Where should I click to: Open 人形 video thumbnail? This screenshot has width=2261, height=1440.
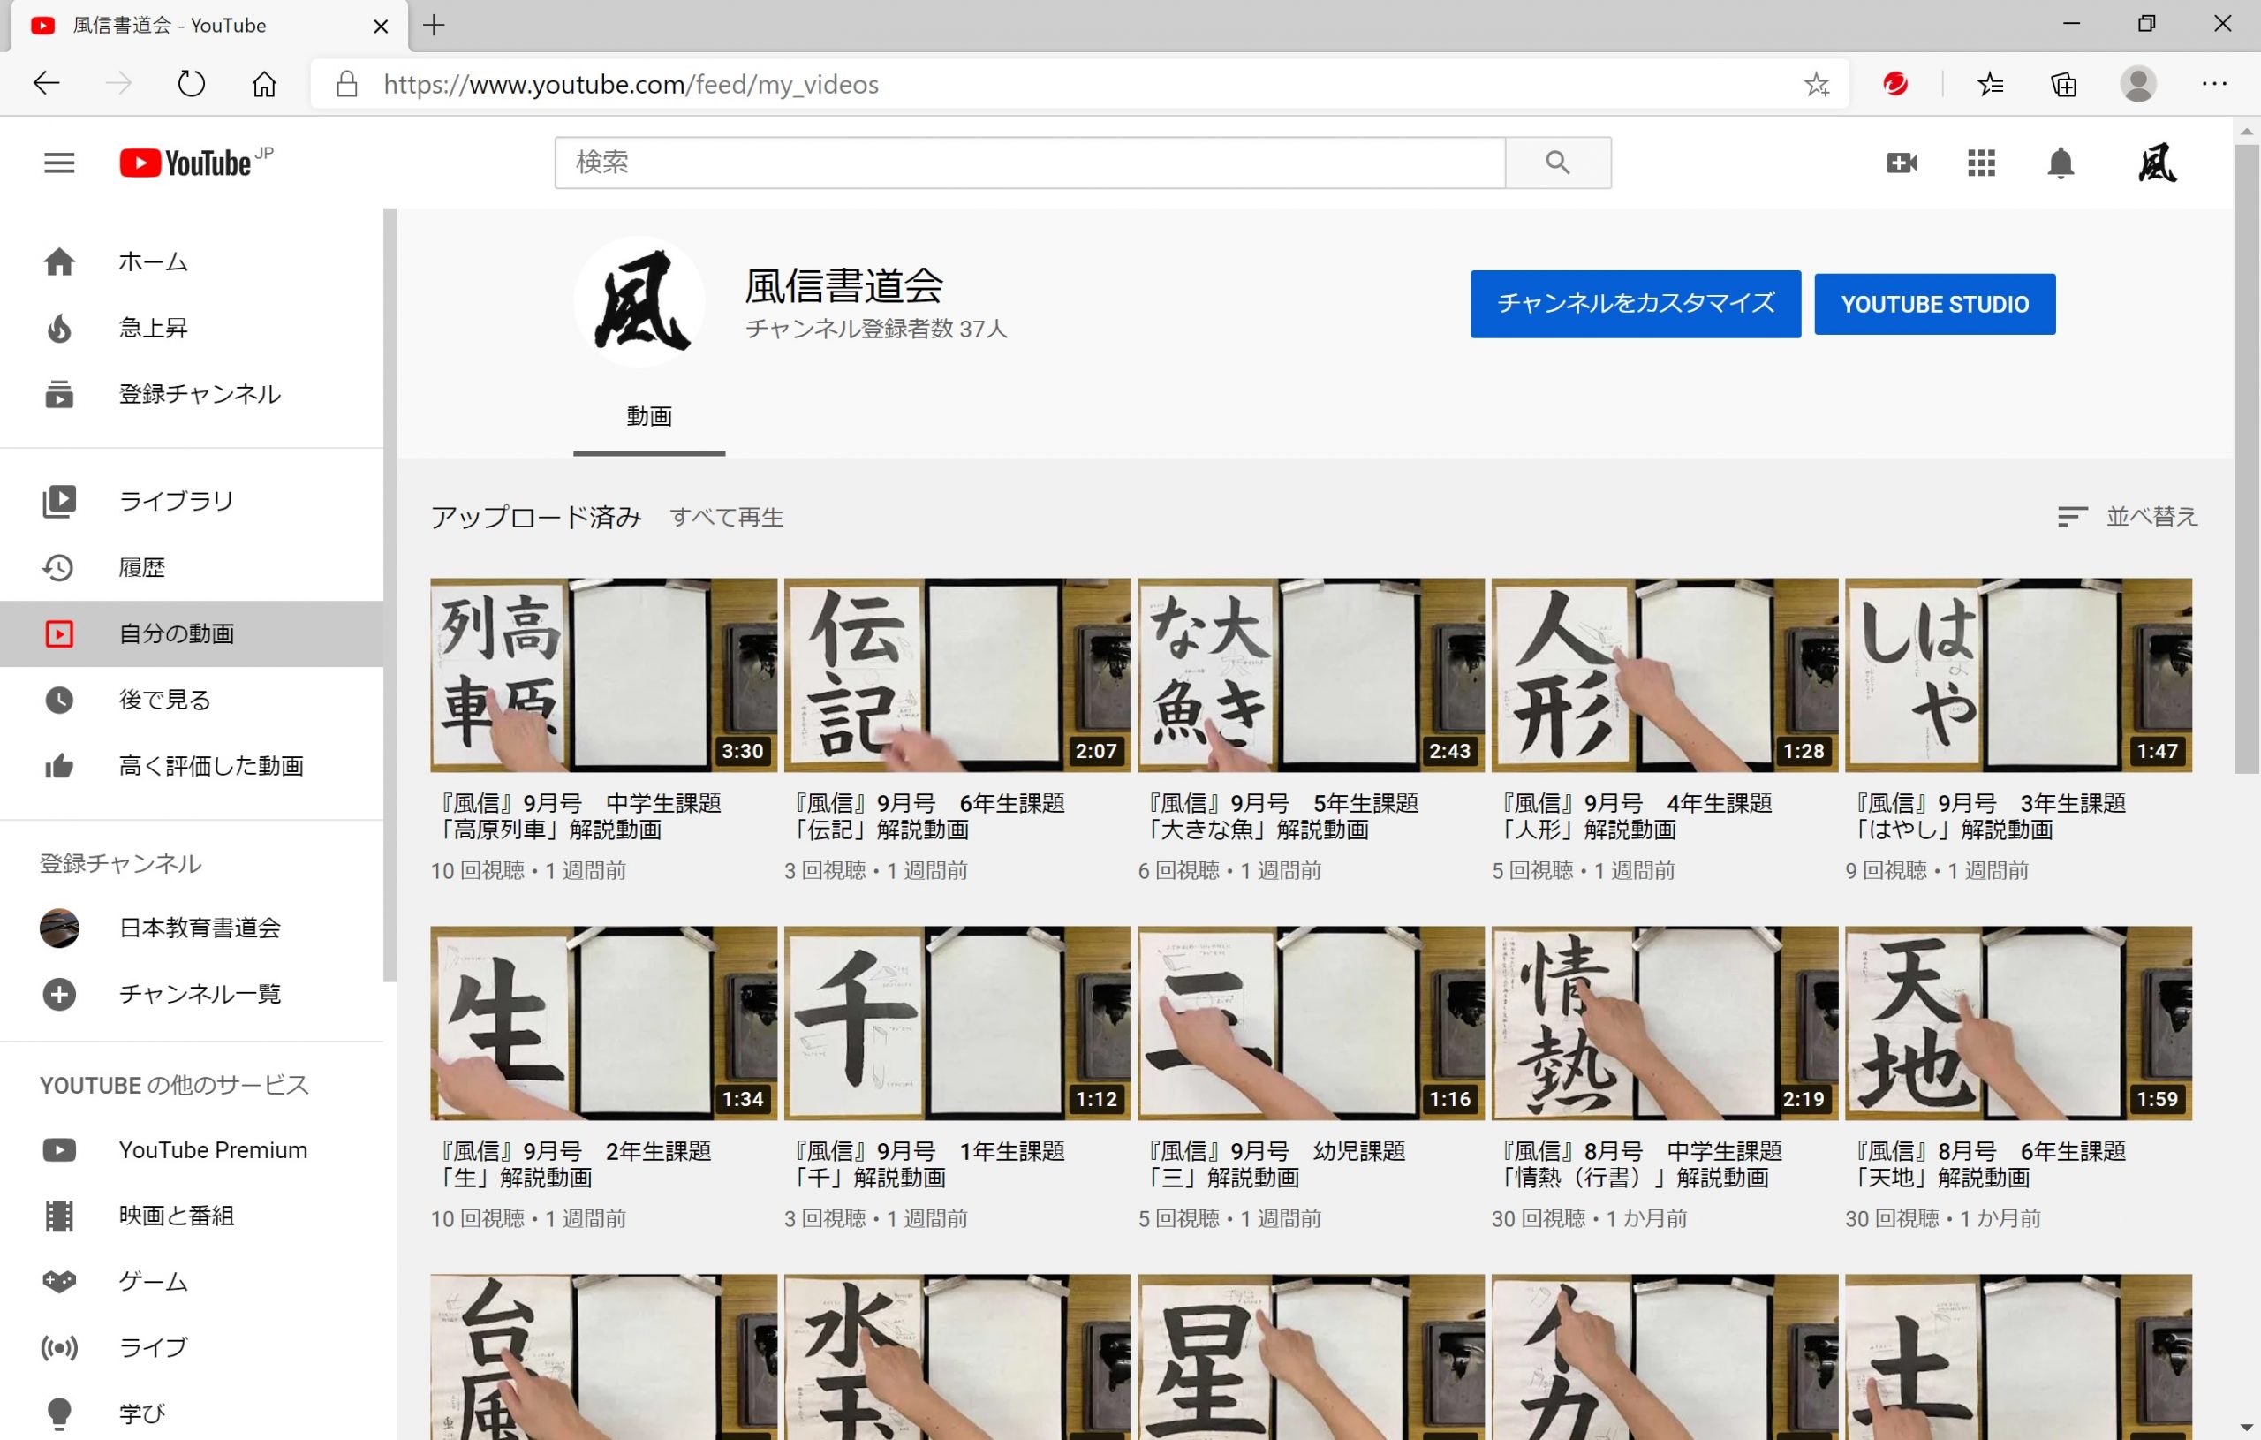coord(1665,674)
